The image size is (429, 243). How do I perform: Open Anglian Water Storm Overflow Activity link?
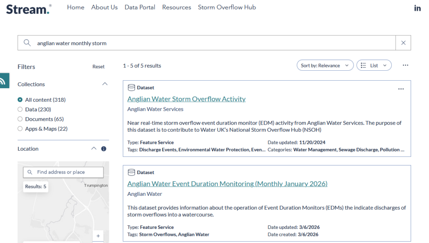[x=186, y=99]
